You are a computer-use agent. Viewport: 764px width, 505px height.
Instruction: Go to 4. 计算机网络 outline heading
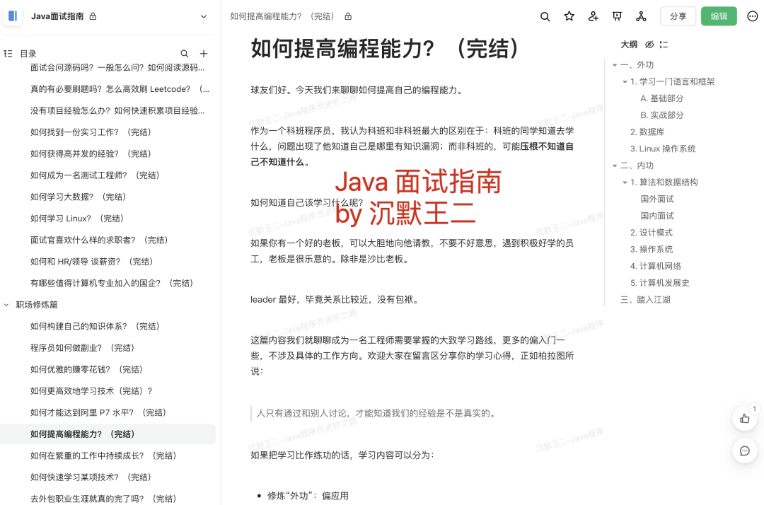pos(655,266)
